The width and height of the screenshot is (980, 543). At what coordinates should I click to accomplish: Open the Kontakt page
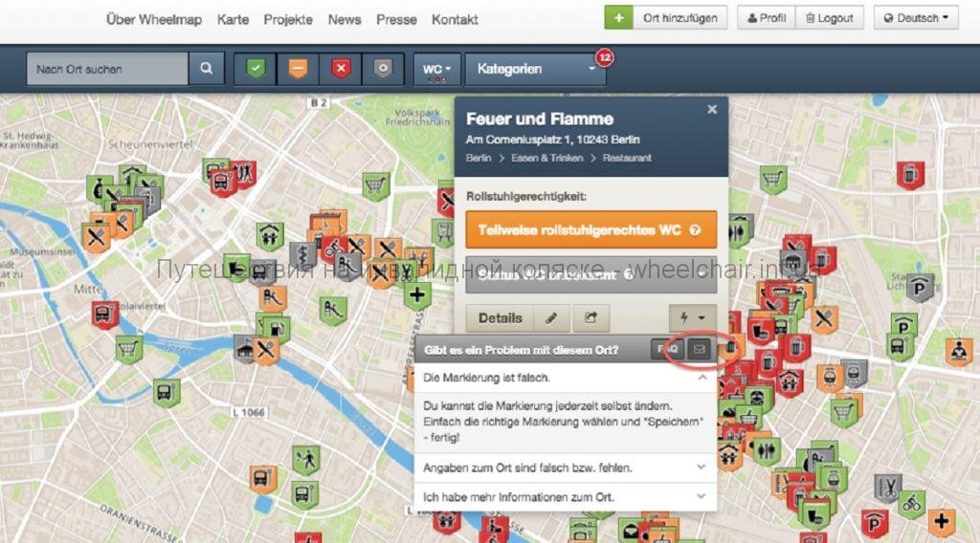(x=455, y=19)
